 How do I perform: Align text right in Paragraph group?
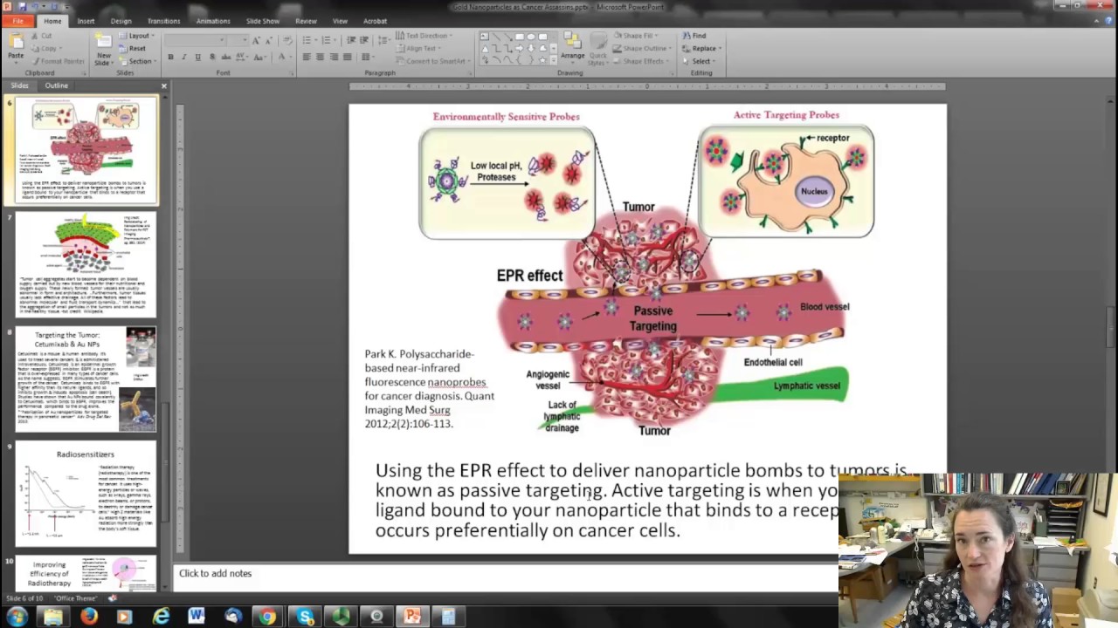334,57
